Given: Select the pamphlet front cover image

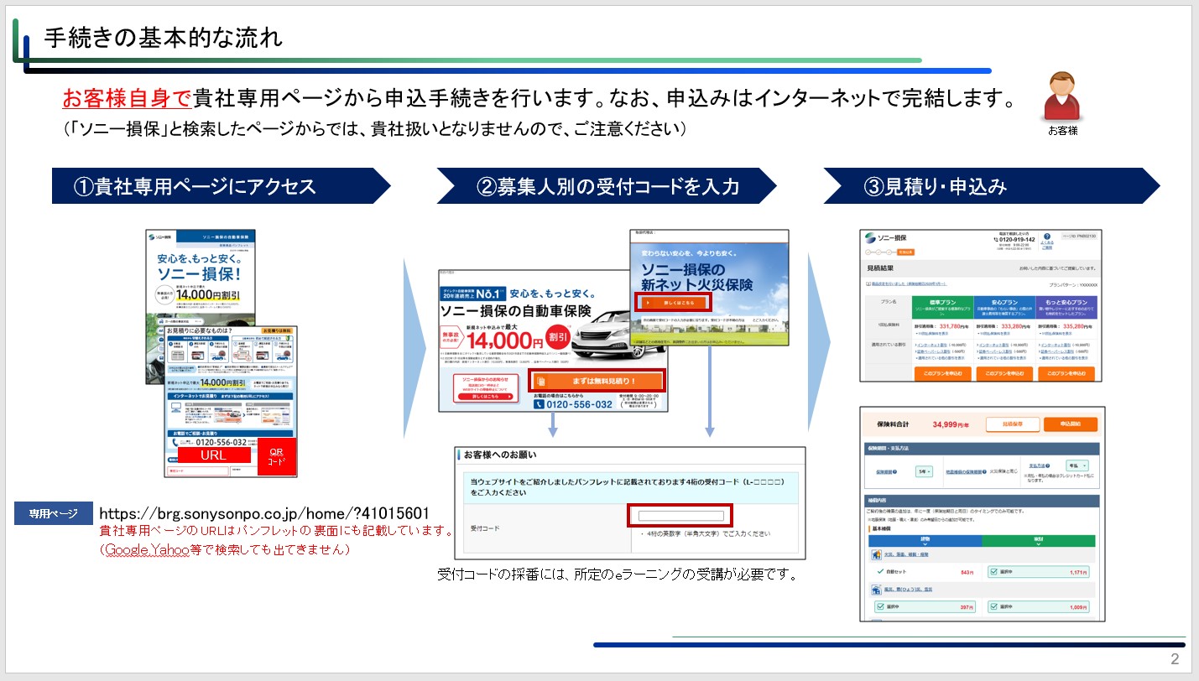Looking at the screenshot, I should (x=201, y=307).
